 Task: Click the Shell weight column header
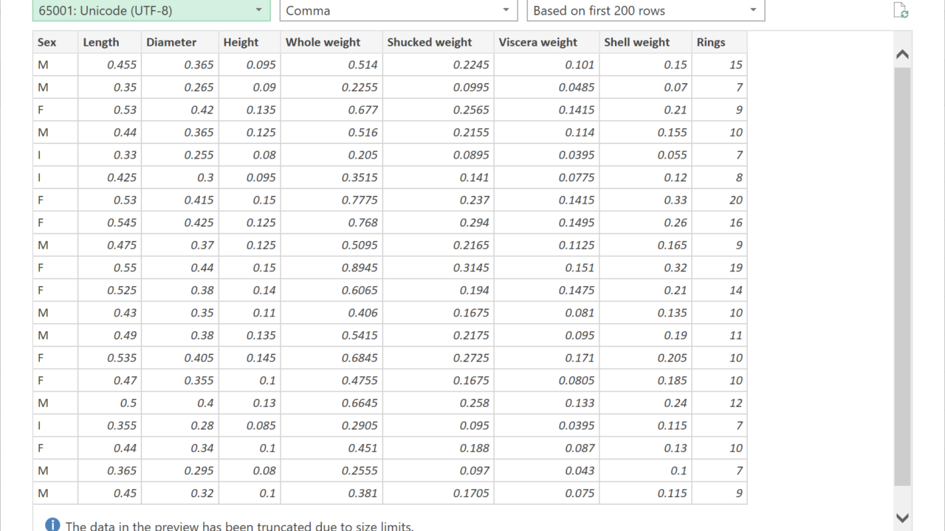pyautogui.click(x=645, y=42)
